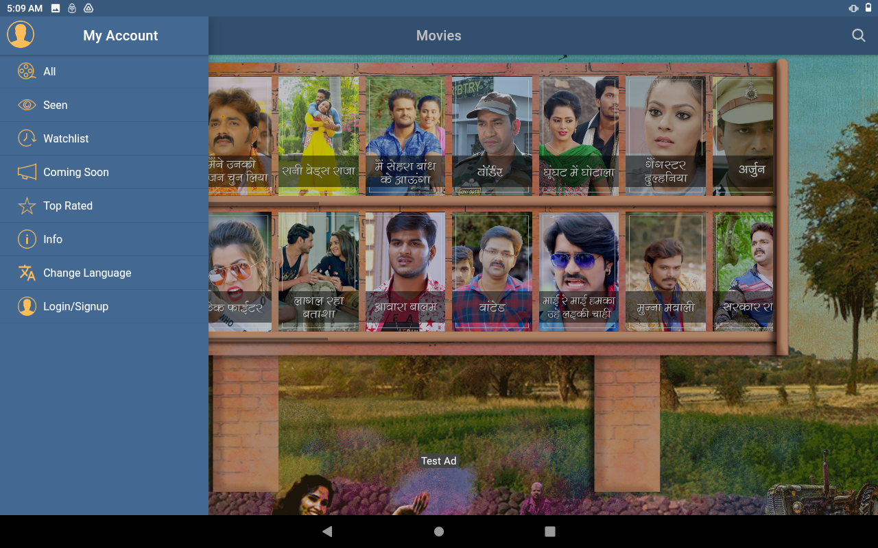Click the translate icon beside Change Language
Image resolution: width=878 pixels, height=548 pixels.
pyautogui.click(x=27, y=273)
